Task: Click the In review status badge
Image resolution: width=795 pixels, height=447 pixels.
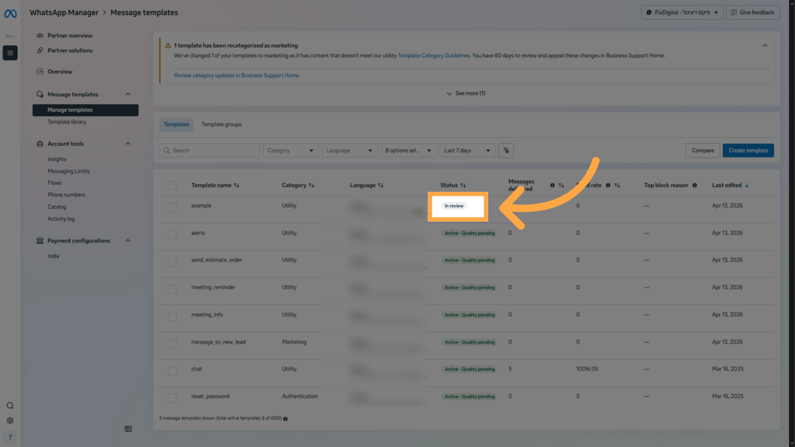Action: 454,206
